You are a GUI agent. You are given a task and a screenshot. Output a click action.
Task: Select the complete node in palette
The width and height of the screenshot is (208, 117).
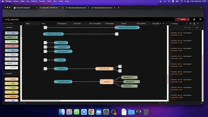(x=12, y=42)
